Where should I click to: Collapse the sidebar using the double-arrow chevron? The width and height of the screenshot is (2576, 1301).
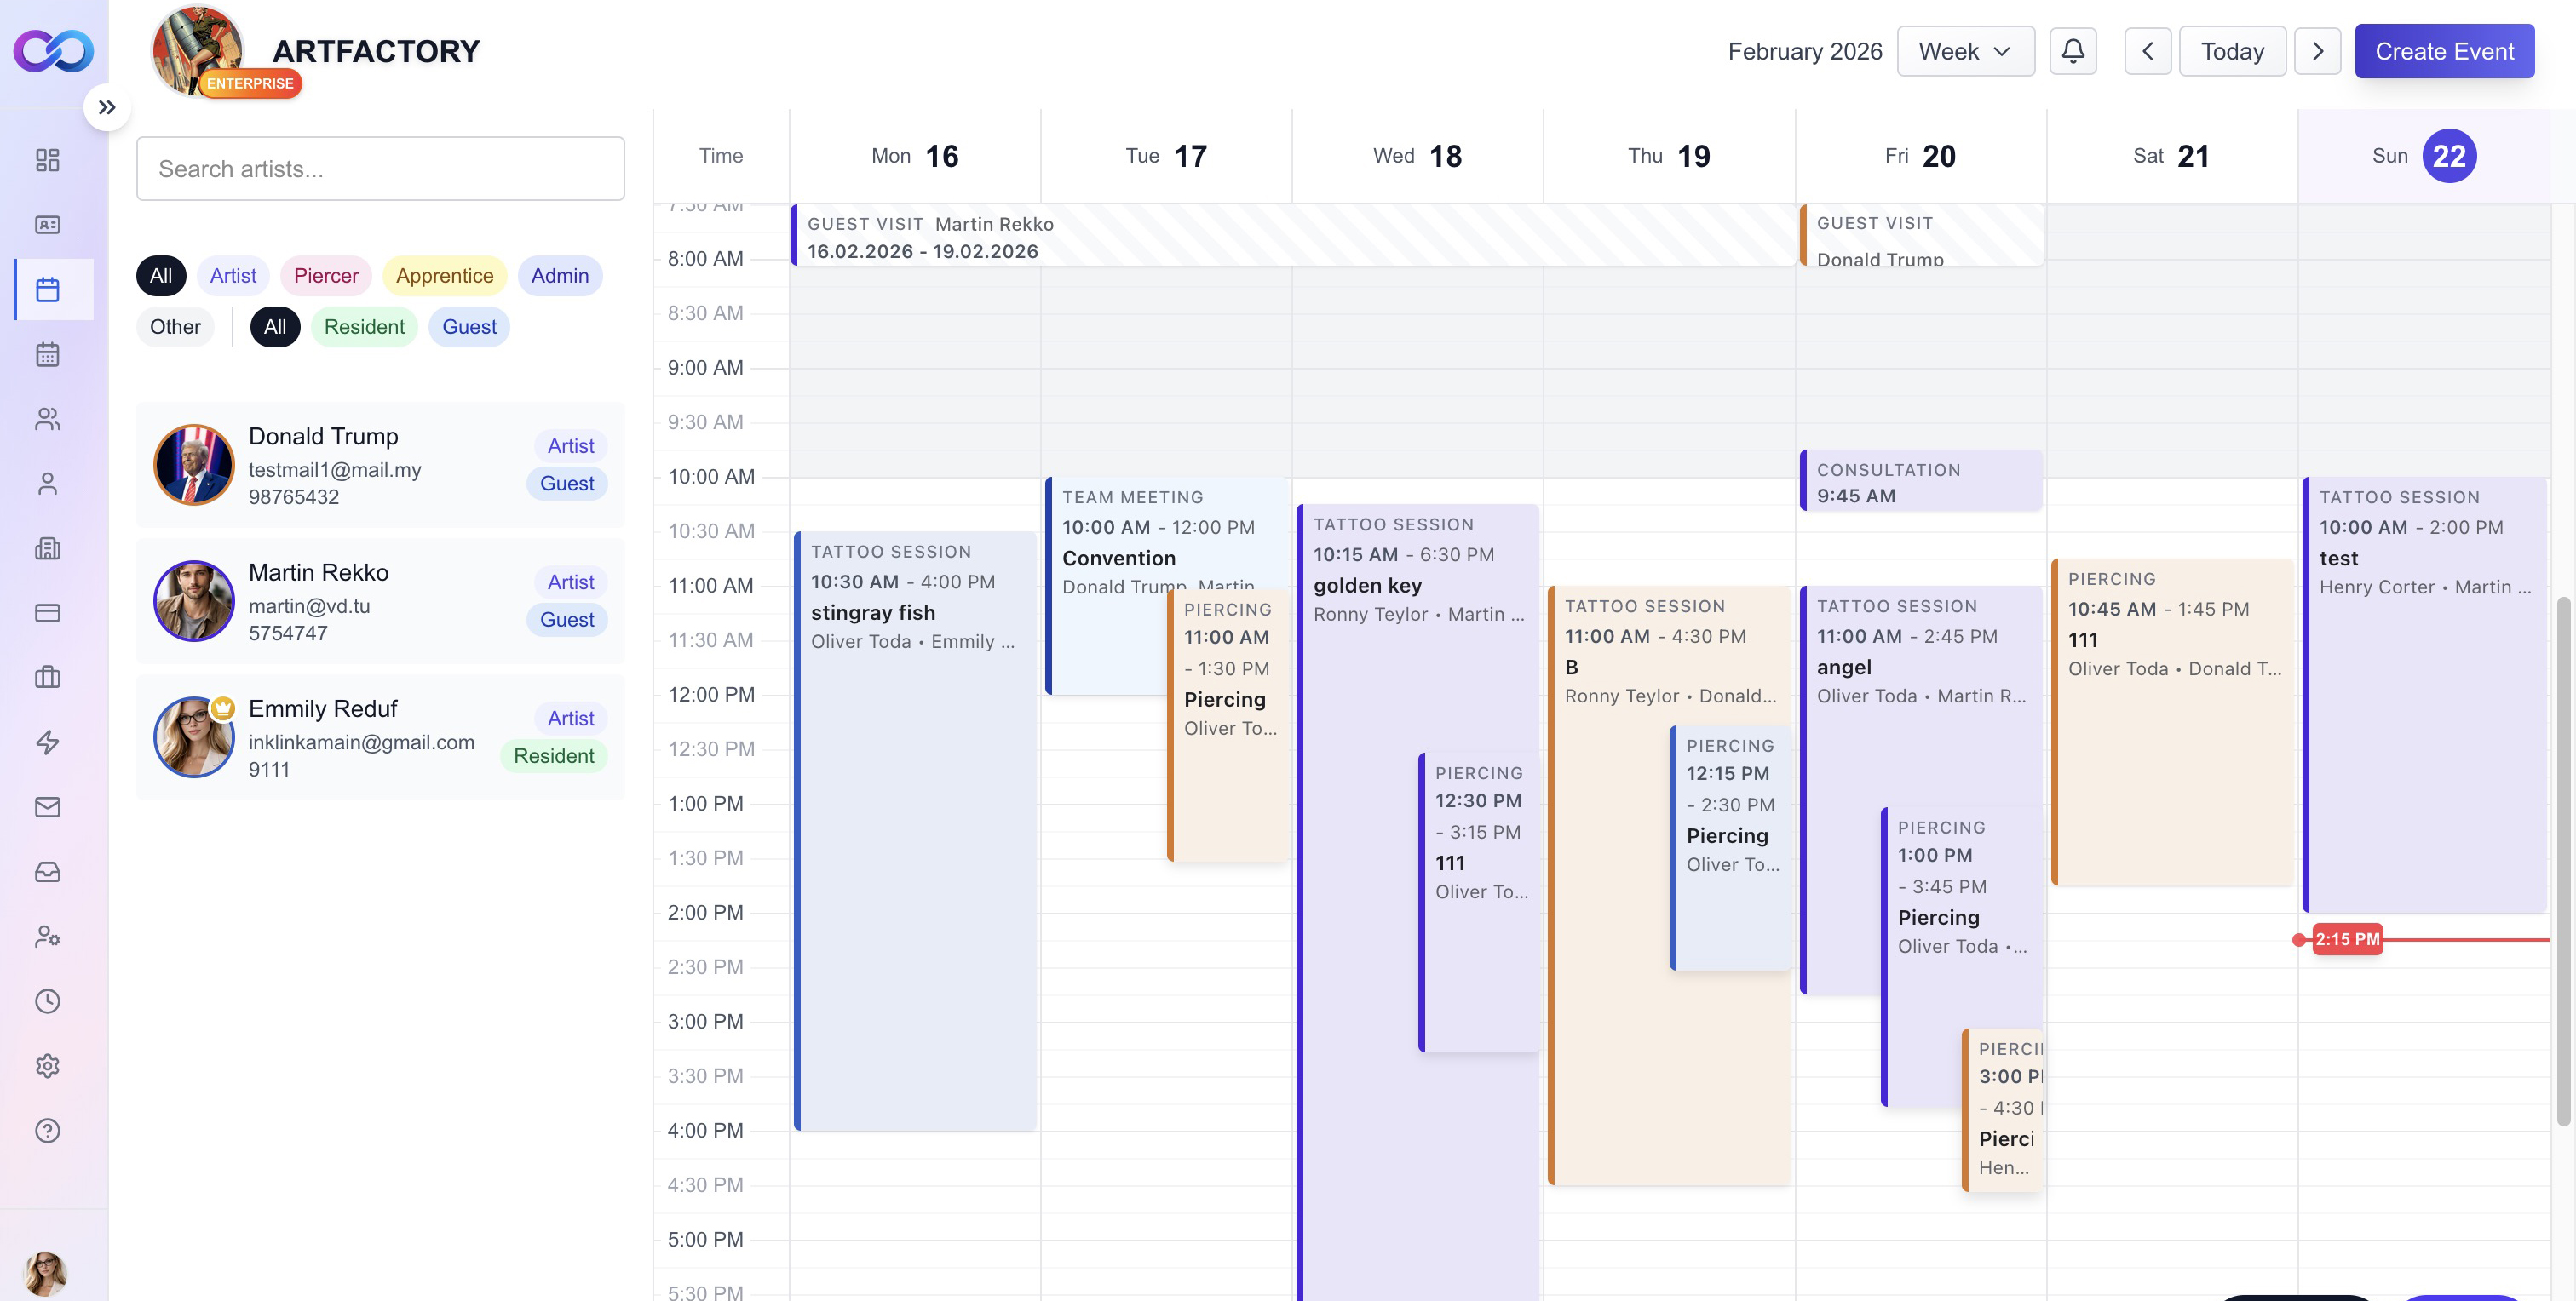[107, 107]
